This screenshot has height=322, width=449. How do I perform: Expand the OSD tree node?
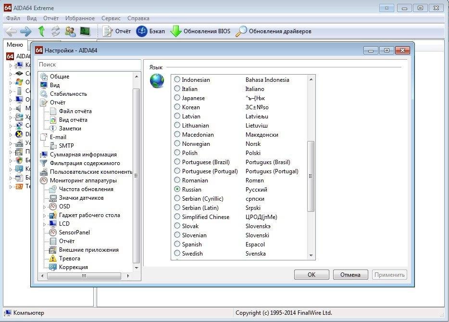tap(44, 207)
